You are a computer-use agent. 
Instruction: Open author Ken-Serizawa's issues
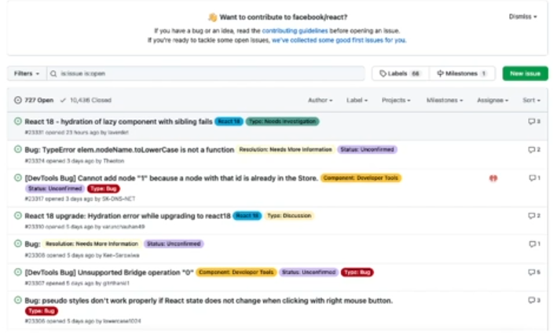pos(121,255)
